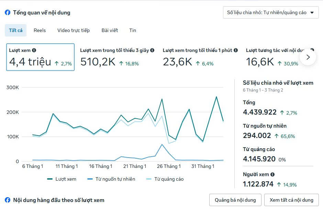Click the Từ quảng cáo breakdown label
The width and height of the screenshot is (323, 213).
point(259,149)
